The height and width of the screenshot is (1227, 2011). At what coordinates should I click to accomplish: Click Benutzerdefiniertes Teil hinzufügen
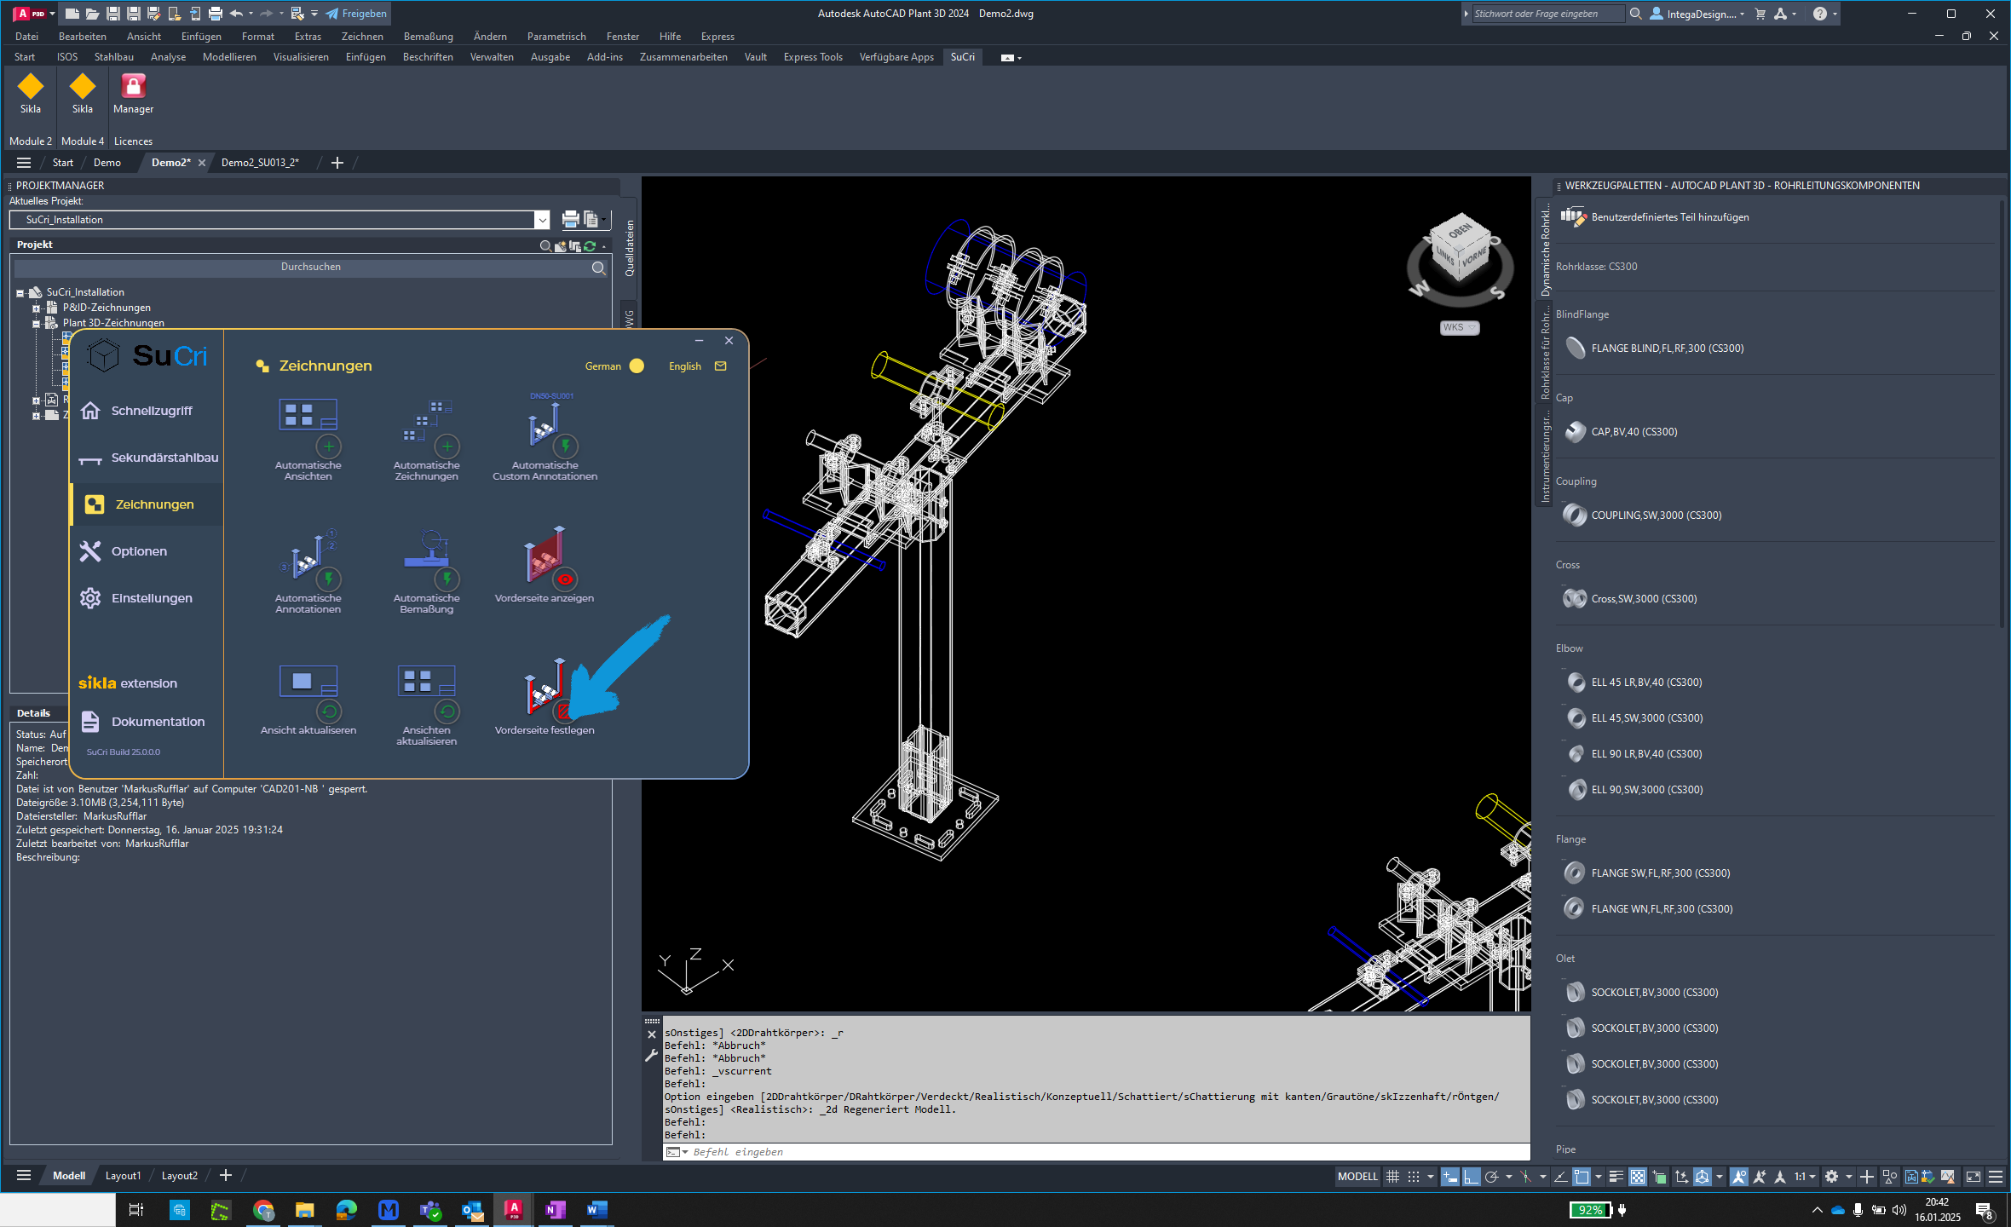click(x=1656, y=217)
